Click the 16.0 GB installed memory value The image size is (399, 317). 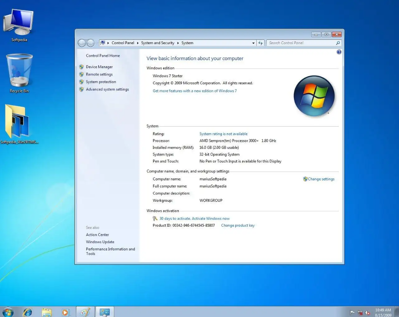pyautogui.click(x=219, y=147)
